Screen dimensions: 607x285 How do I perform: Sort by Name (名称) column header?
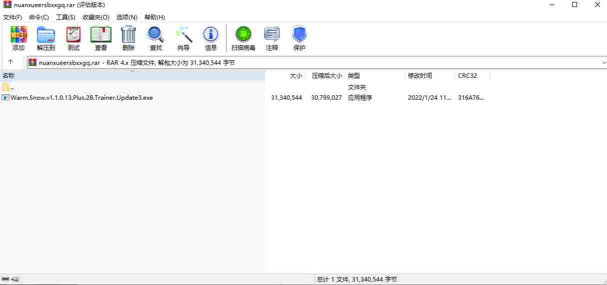(x=132, y=76)
